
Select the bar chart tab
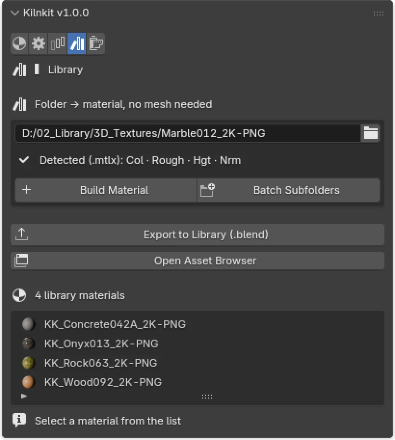coord(57,43)
